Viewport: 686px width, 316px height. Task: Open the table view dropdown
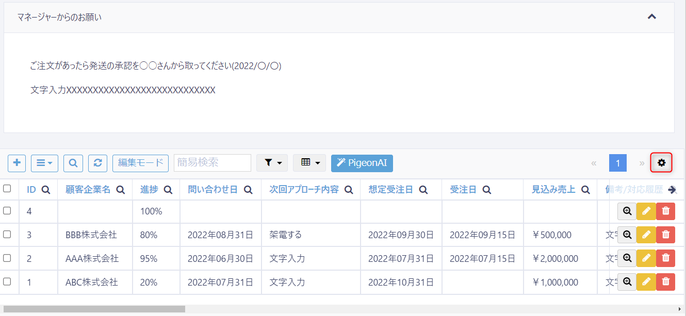[x=310, y=163]
